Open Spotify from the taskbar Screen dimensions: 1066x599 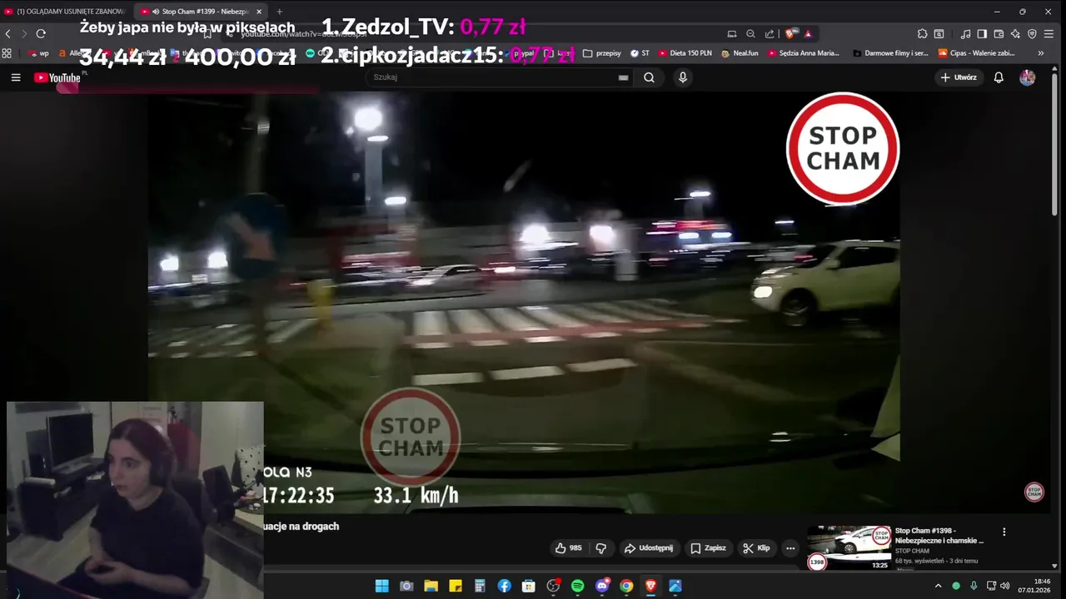(577, 586)
